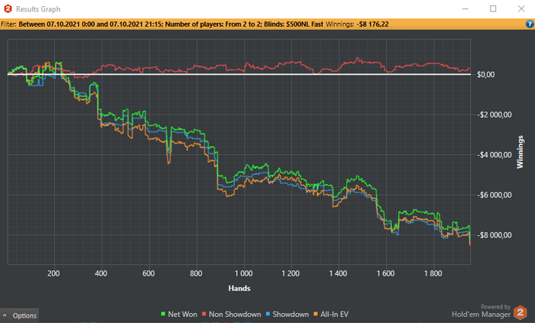Toggle the Non Showdown legend entry
Screen dimensions: 535x323
click(x=232, y=314)
